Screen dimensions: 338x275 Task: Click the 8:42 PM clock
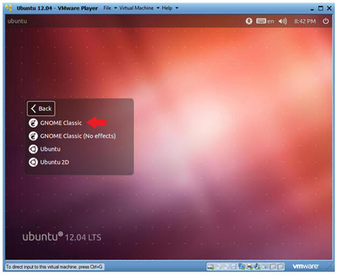point(305,21)
